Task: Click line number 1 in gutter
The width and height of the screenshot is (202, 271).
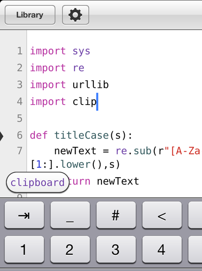Action: point(20,51)
